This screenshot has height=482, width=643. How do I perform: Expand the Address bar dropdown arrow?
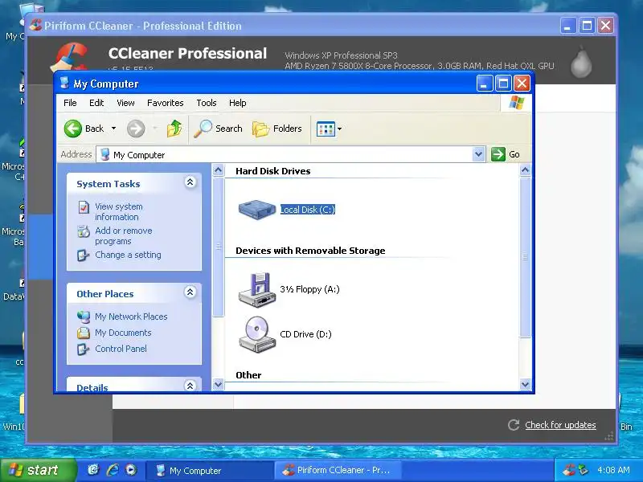click(478, 154)
